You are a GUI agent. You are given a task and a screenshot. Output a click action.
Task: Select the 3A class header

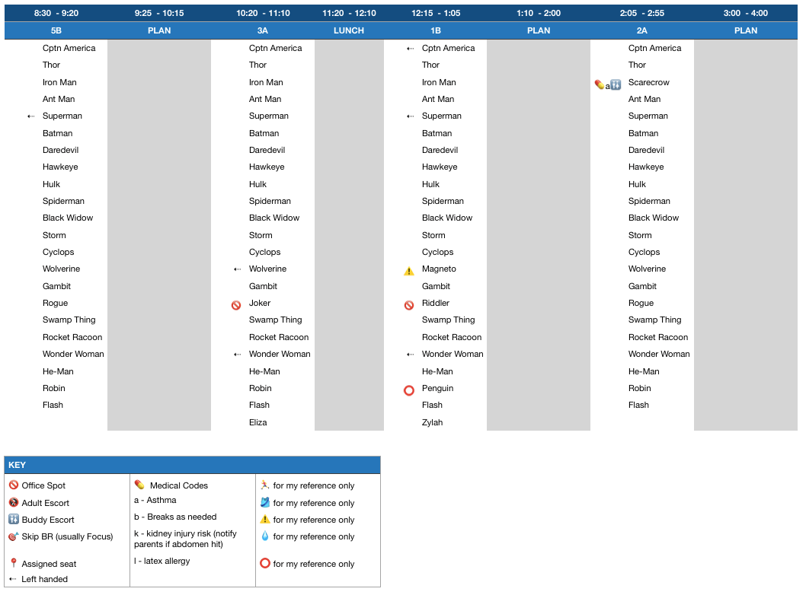[263, 30]
